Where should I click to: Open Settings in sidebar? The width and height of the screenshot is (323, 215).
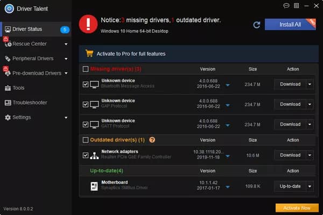(36, 118)
